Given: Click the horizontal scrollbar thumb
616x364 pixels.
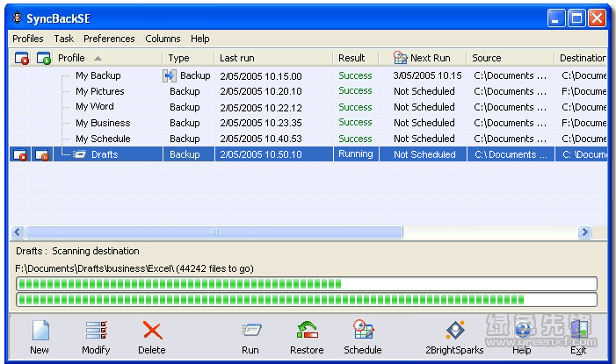Looking at the screenshot, I should [x=214, y=232].
